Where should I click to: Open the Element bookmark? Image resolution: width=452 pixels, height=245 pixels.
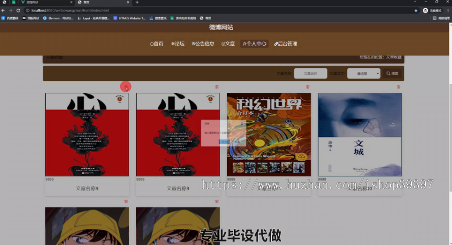pos(58,18)
